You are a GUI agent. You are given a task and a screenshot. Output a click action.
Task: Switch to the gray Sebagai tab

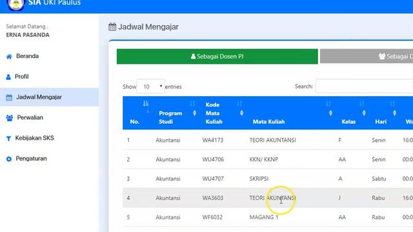point(367,56)
